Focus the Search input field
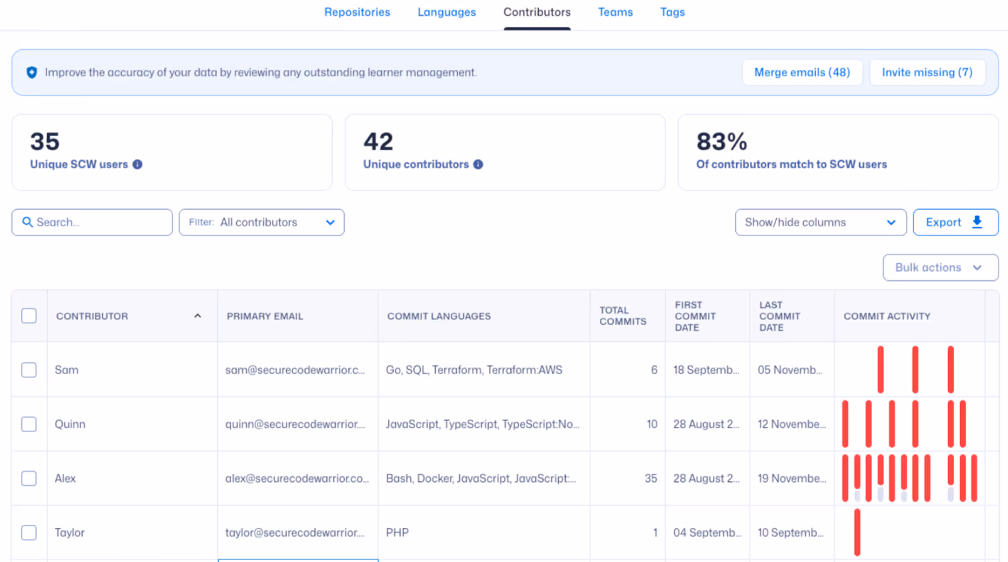The height and width of the screenshot is (562, 1008). (x=92, y=222)
